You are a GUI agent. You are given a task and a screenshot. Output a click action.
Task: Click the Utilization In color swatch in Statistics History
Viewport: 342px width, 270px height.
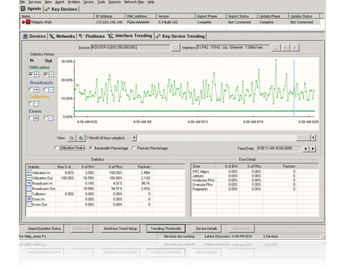pyautogui.click(x=36, y=74)
